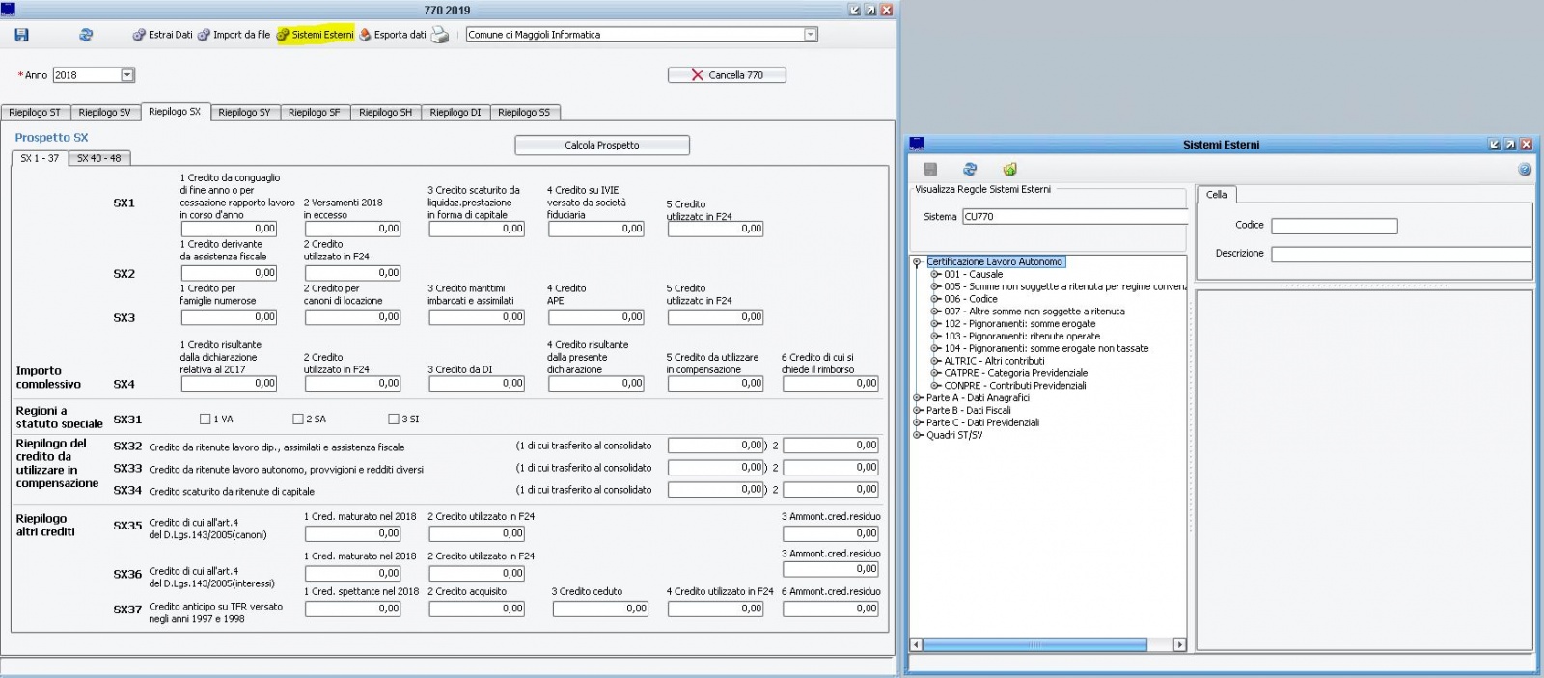Check the 1 VA checkbox in SX31
Image resolution: width=1544 pixels, height=678 pixels.
(205, 420)
